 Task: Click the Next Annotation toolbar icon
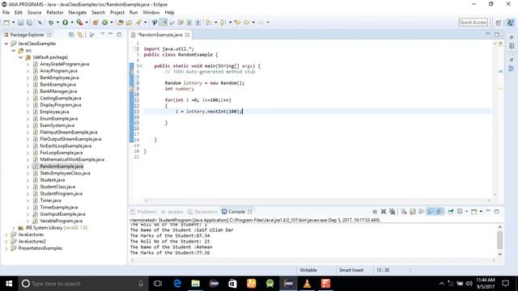click(208, 23)
